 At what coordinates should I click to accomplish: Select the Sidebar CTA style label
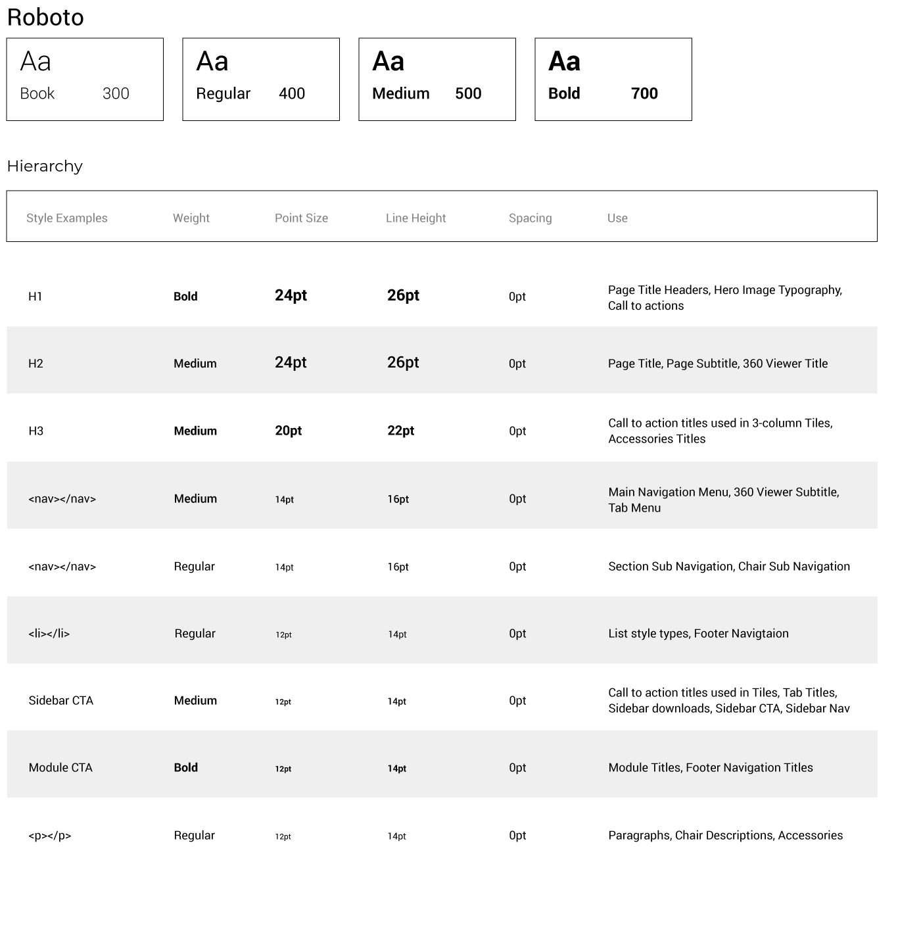(x=61, y=701)
